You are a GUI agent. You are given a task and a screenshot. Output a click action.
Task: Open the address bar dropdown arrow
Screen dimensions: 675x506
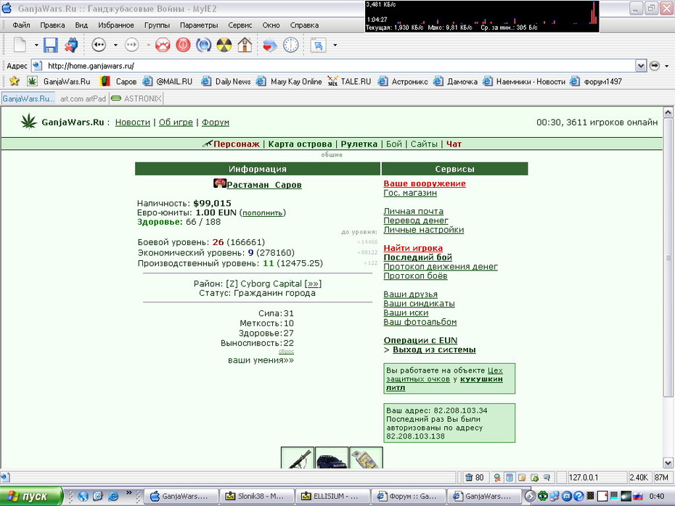coord(641,66)
